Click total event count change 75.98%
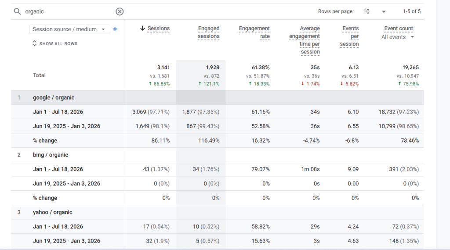Image resolution: width=450 pixels, height=250 pixels. (408, 84)
